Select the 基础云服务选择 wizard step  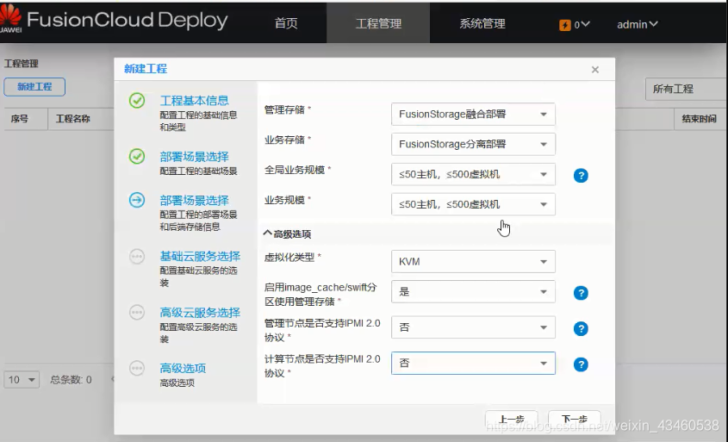click(x=200, y=256)
